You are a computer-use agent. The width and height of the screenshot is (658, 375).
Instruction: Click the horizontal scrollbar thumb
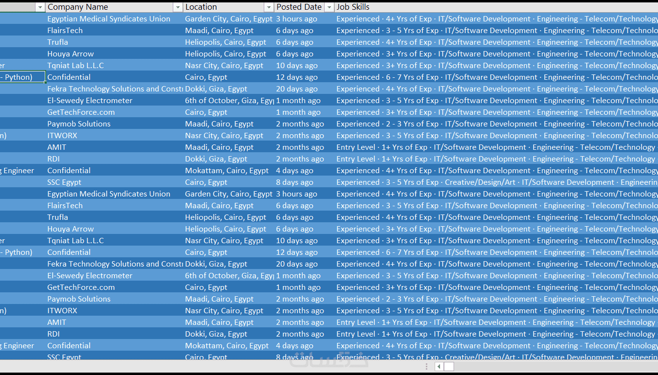449,366
